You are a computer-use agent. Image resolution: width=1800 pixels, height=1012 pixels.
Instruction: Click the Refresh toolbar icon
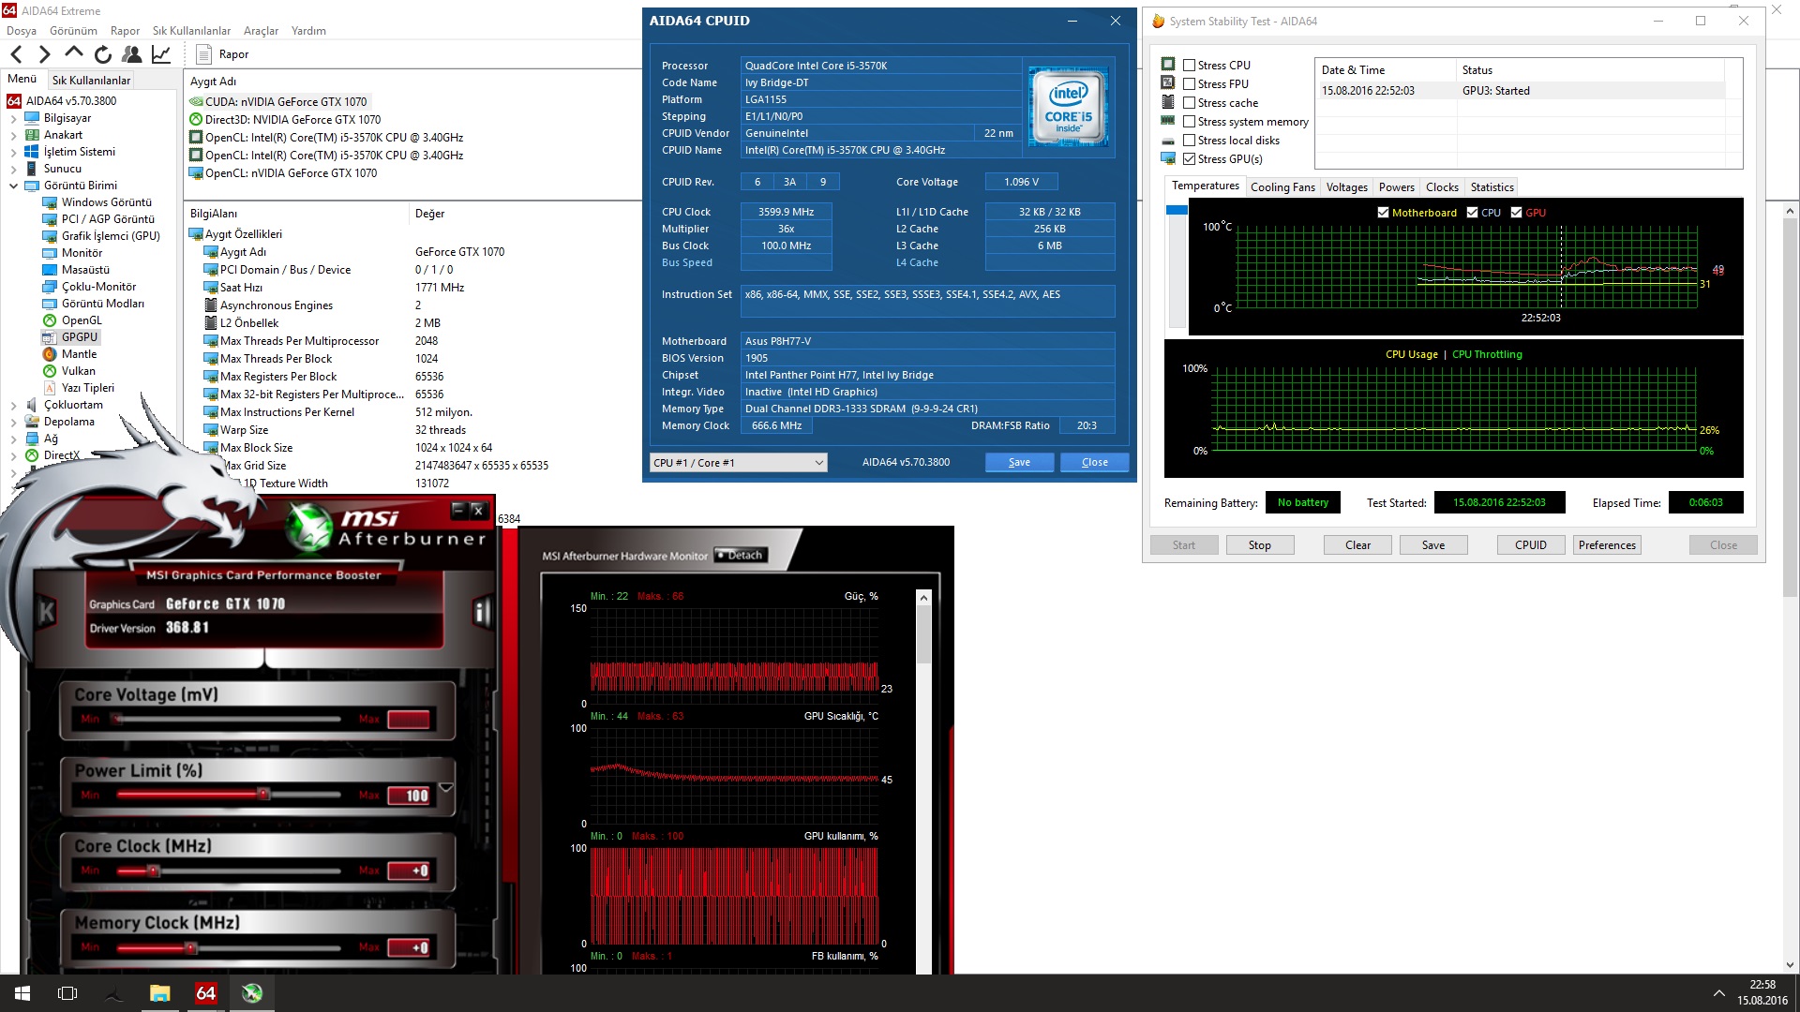[103, 55]
